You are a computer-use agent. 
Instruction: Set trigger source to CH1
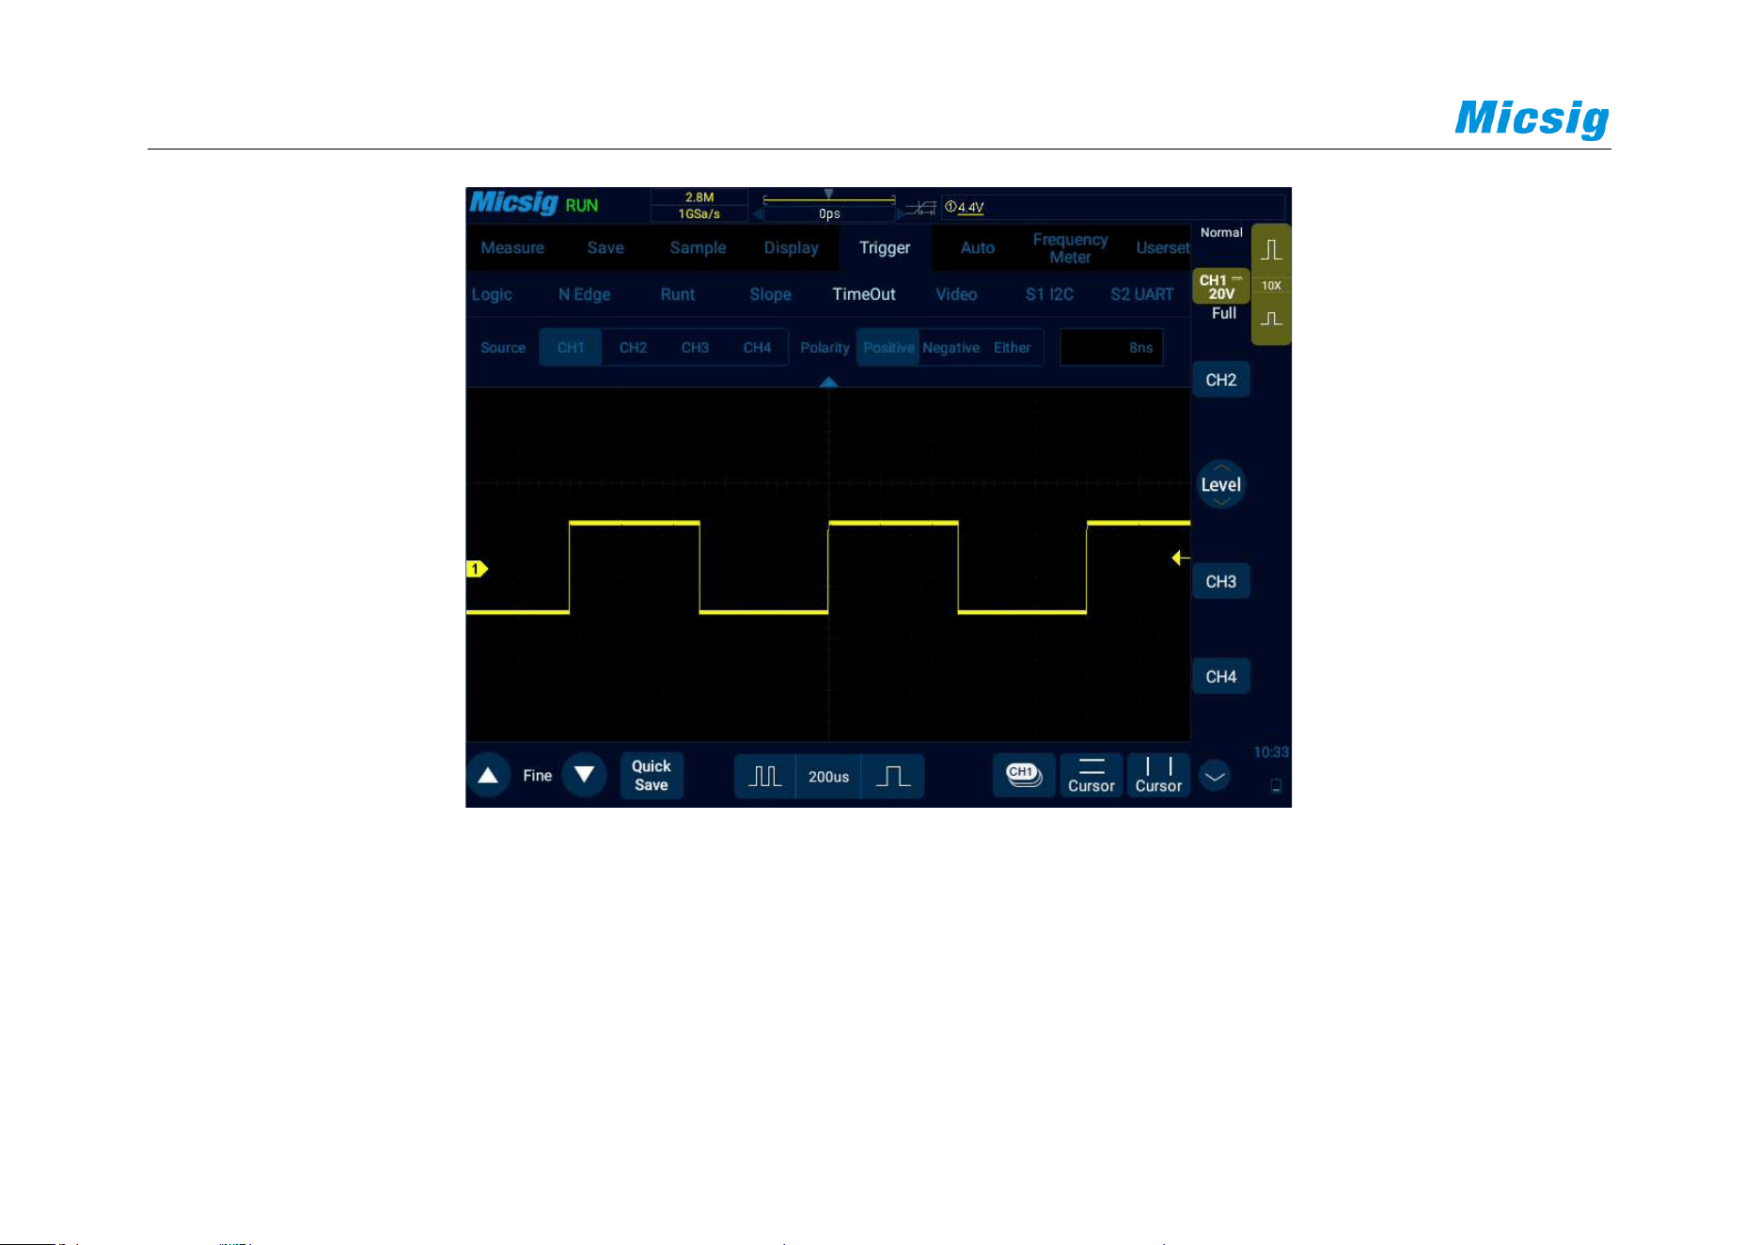click(x=571, y=348)
